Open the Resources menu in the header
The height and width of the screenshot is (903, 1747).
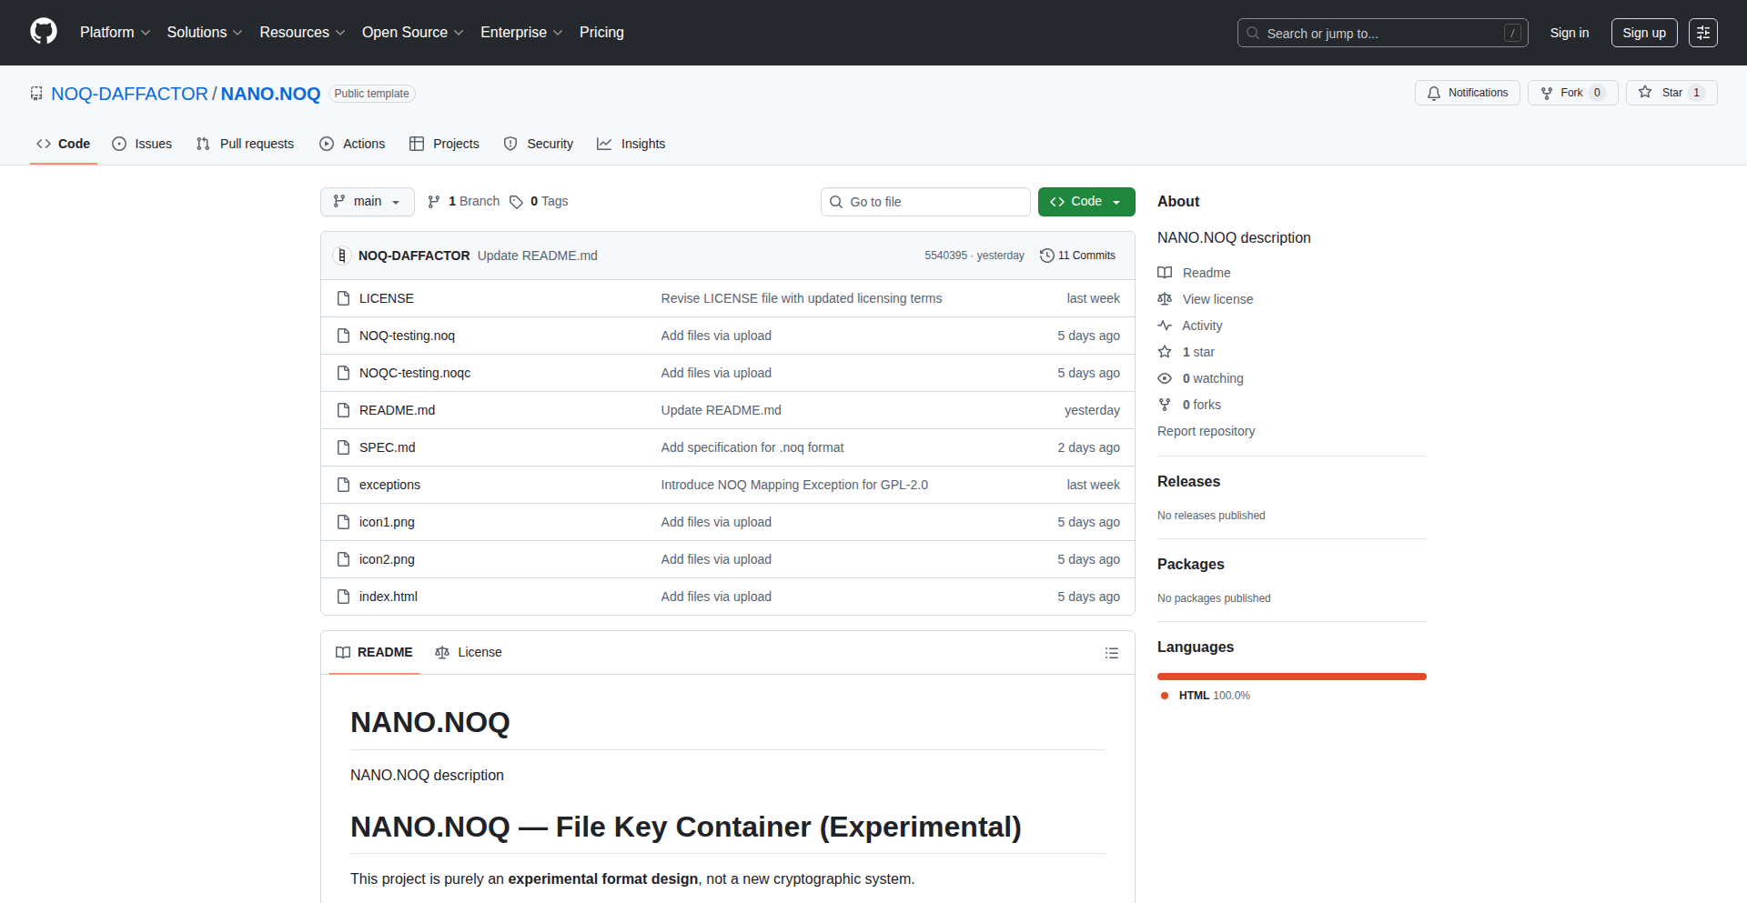point(301,32)
